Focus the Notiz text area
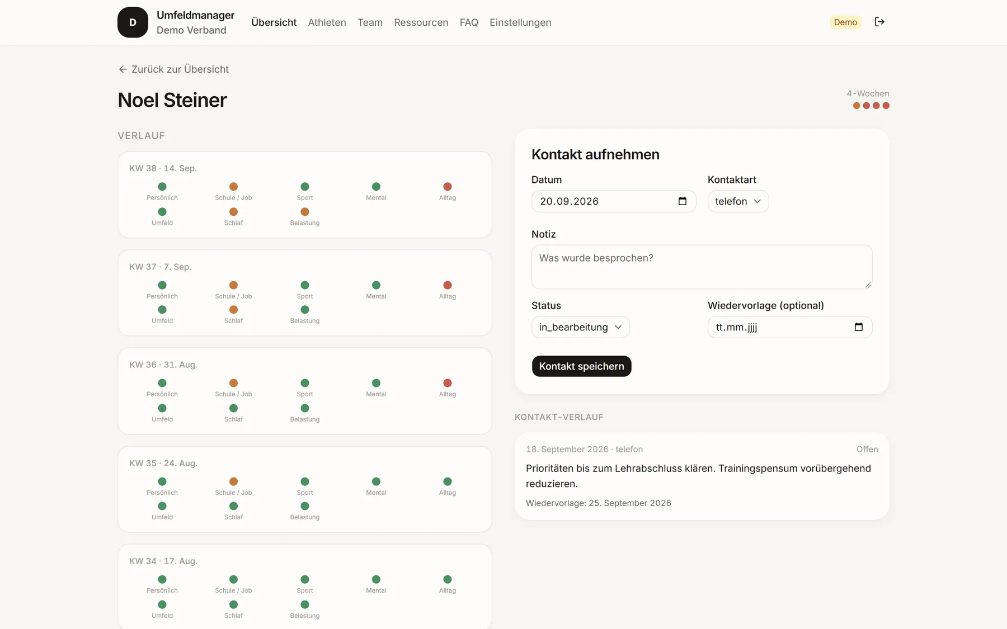 click(x=702, y=267)
